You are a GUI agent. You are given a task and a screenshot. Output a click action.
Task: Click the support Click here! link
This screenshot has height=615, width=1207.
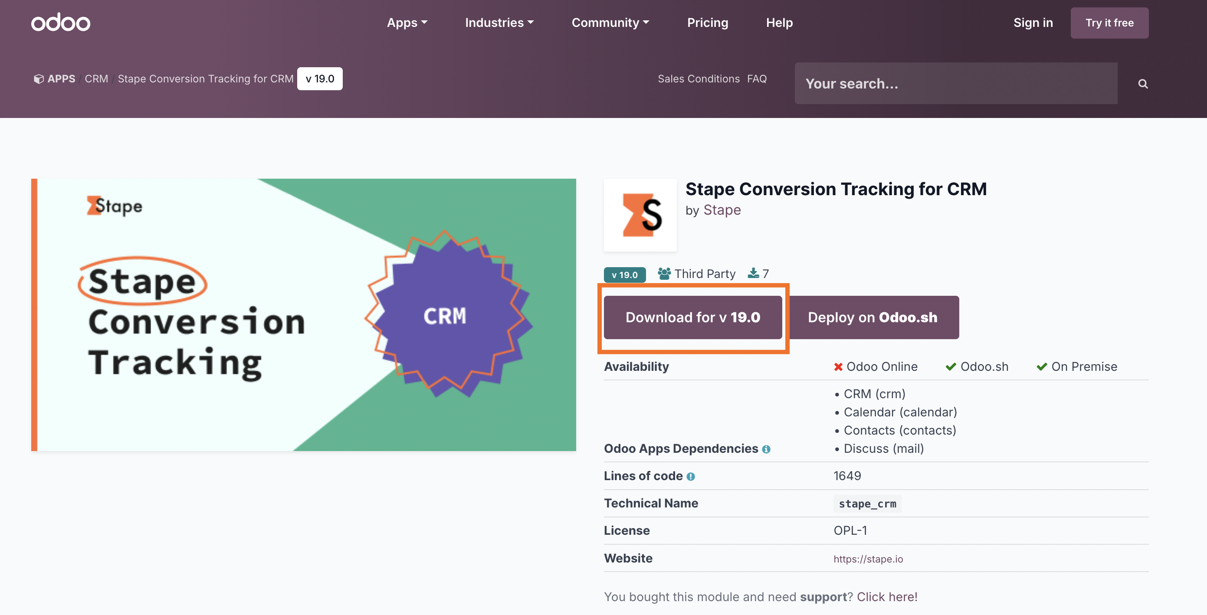point(887,597)
